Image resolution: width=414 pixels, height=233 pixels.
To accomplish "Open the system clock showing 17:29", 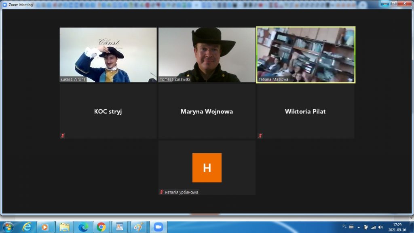I will (x=397, y=227).
